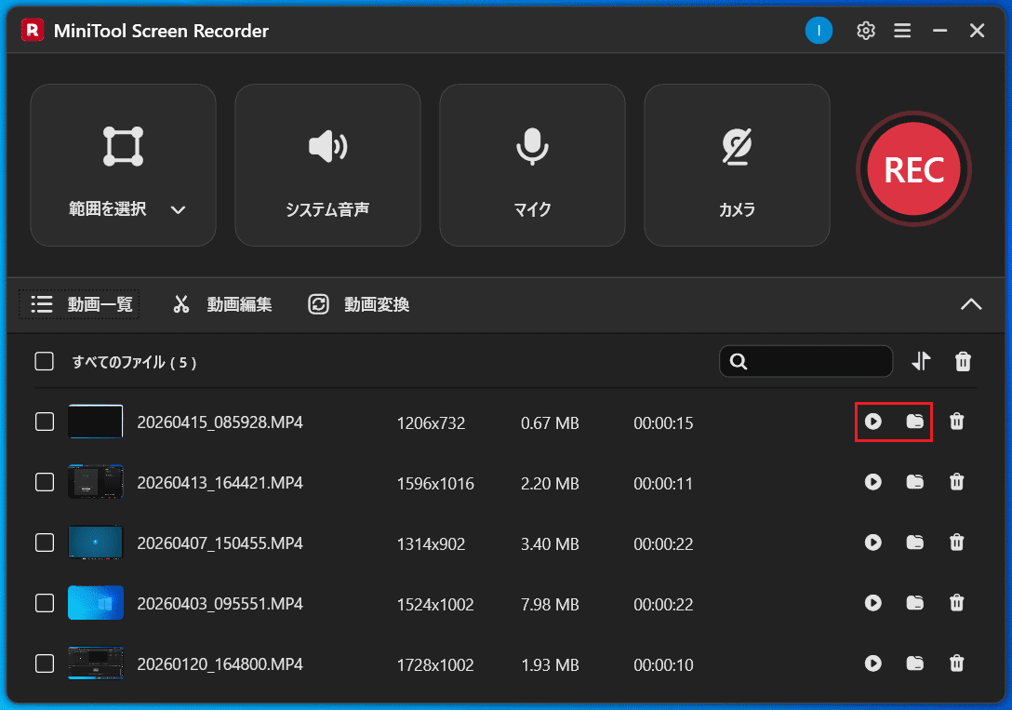Click delete-all trash icon beside sort
Screen dimensions: 1012x710
point(963,361)
